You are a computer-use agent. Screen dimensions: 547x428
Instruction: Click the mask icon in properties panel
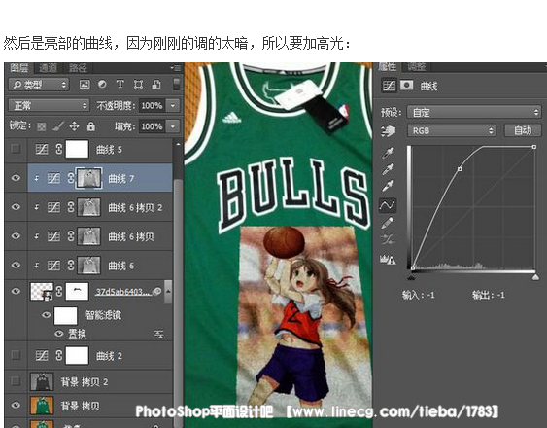point(406,85)
